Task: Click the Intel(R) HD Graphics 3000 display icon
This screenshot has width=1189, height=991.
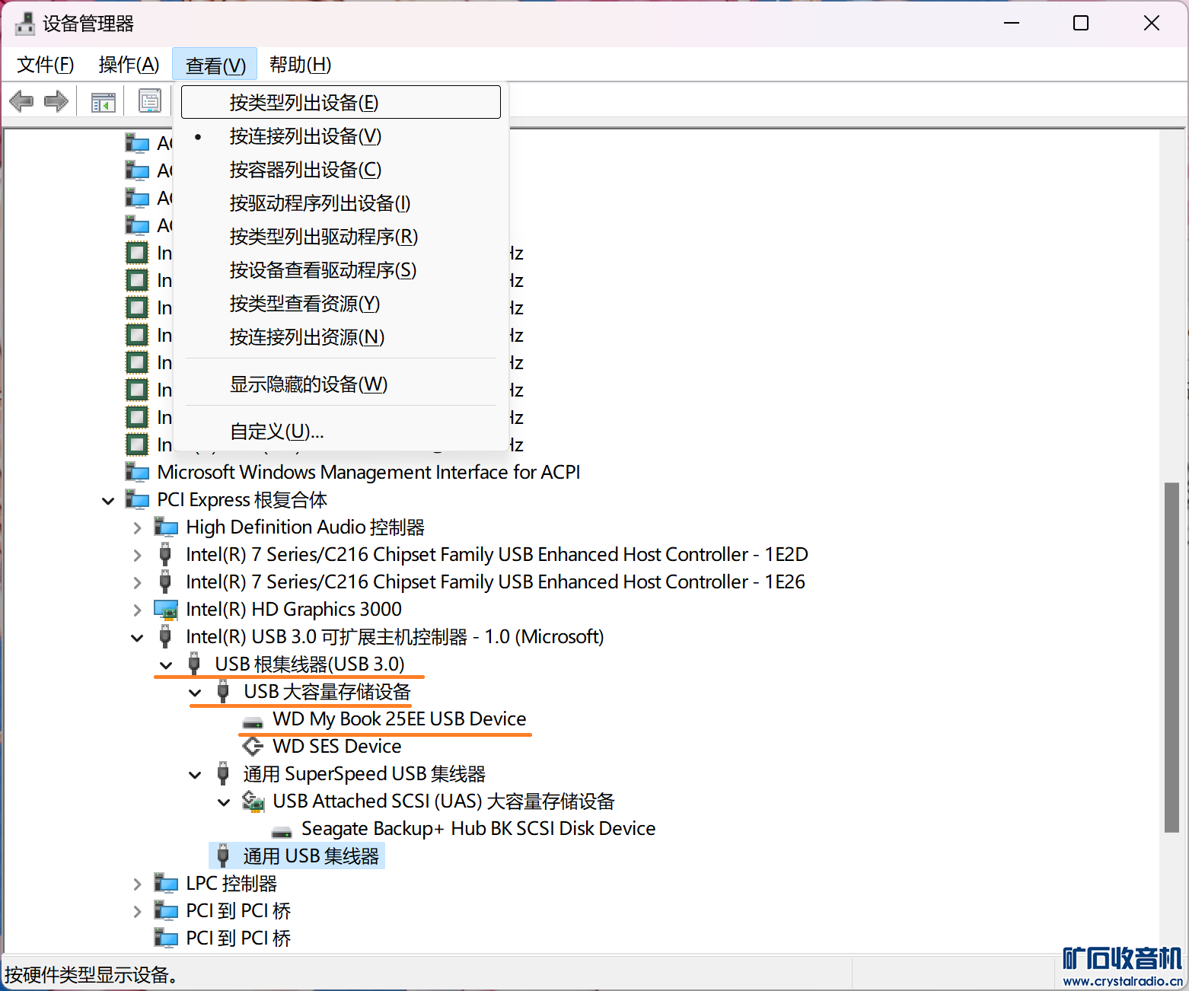Action: (166, 609)
